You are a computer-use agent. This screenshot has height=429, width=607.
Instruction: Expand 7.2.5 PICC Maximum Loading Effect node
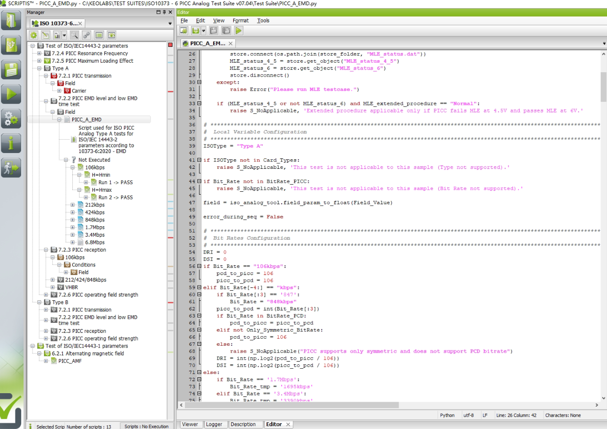[39, 61]
